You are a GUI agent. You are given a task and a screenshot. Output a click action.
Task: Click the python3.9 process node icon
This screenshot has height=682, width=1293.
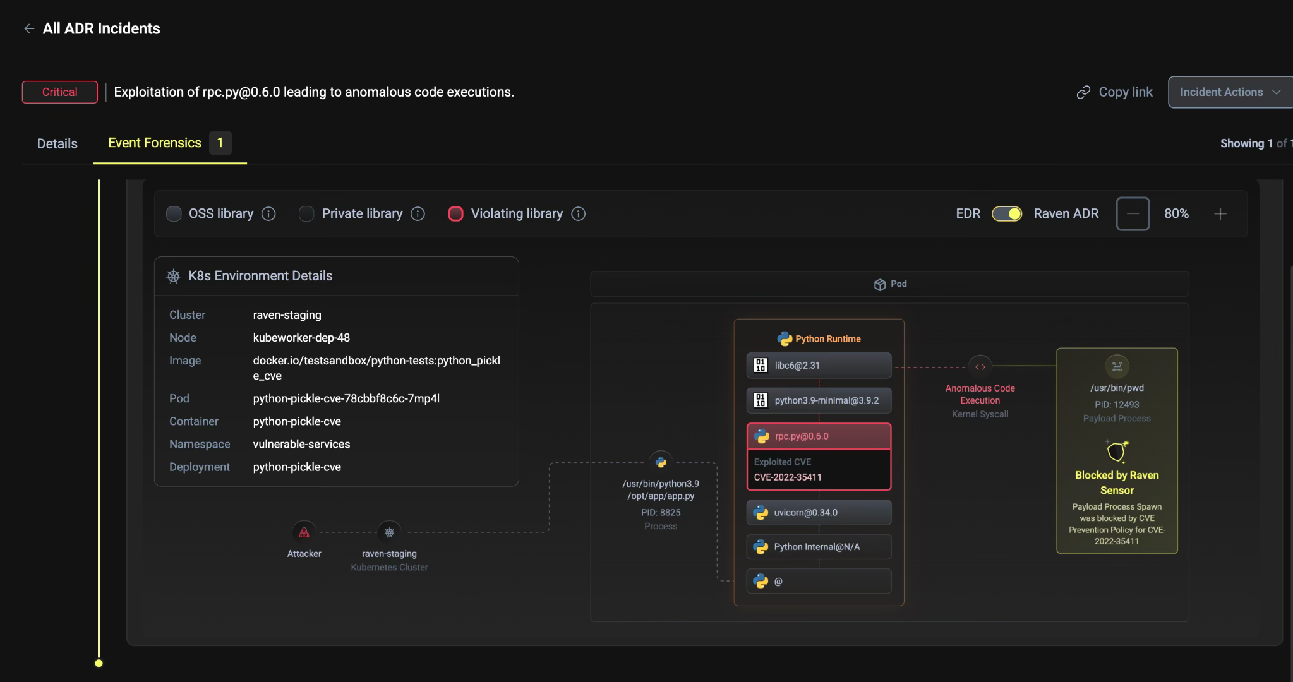[x=661, y=462]
